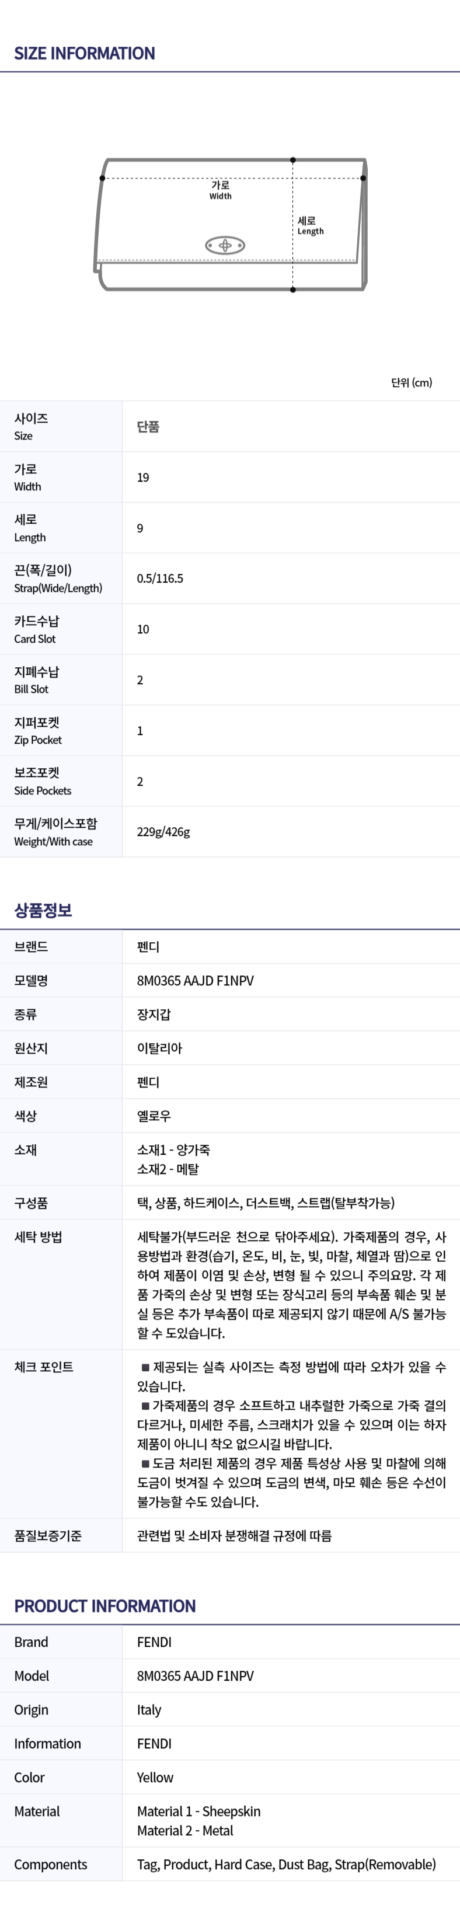Click the English Brand value FENDI

154,1642
